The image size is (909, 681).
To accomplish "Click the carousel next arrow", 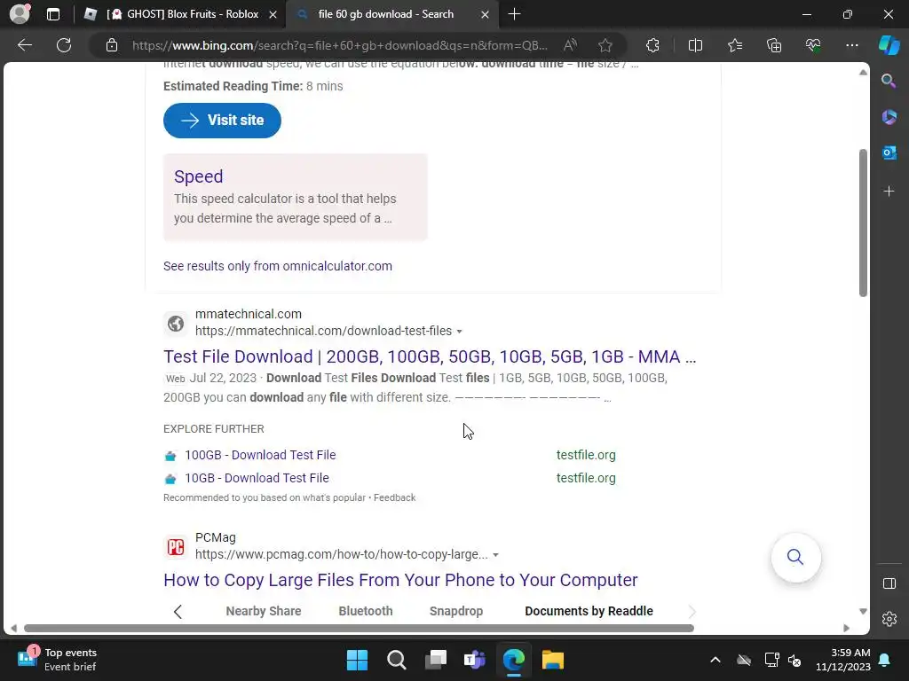I will 692,612.
